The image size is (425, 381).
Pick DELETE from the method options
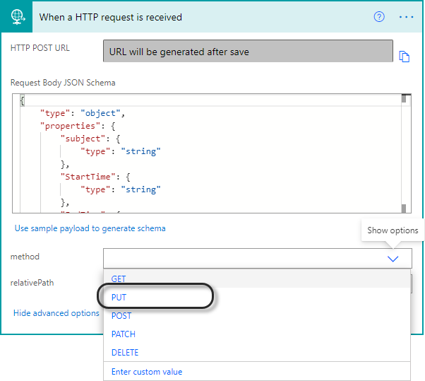pos(256,352)
